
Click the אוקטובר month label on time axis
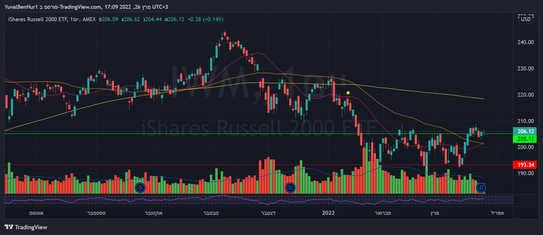coord(154,213)
